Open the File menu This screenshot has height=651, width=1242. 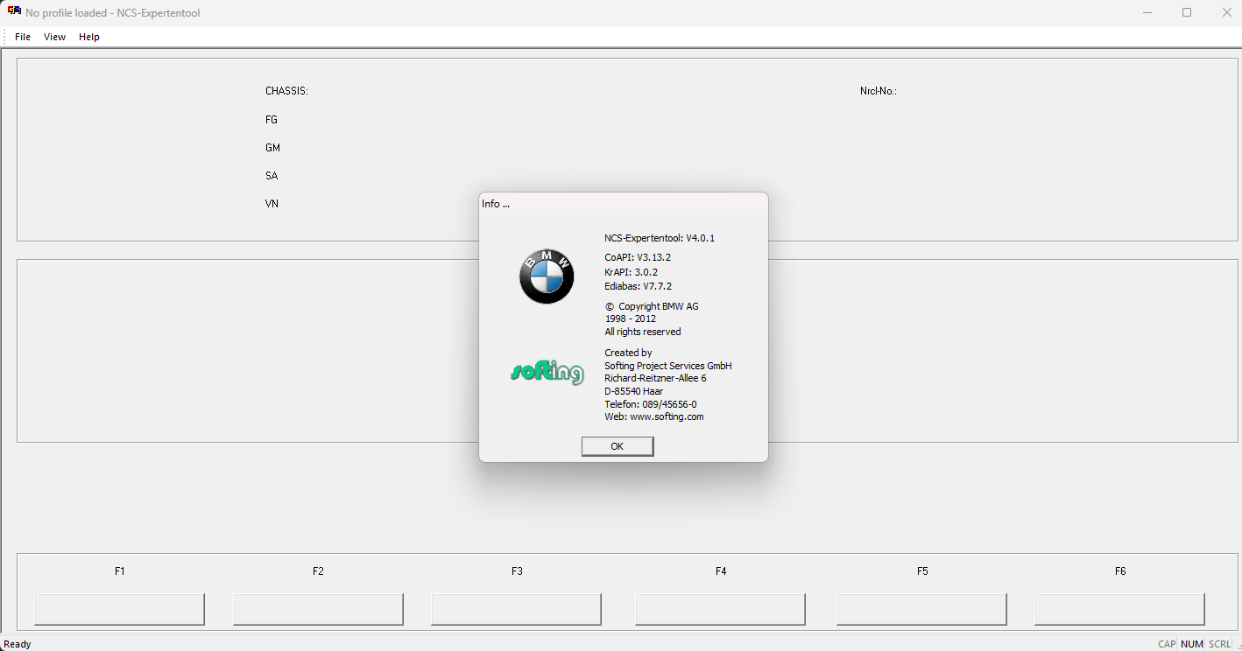point(23,37)
